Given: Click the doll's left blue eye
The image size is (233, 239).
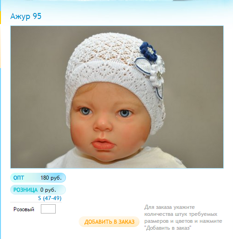Looking at the screenshot, I should 125,113.
